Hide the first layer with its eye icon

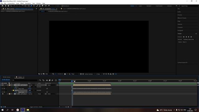tap(1, 85)
